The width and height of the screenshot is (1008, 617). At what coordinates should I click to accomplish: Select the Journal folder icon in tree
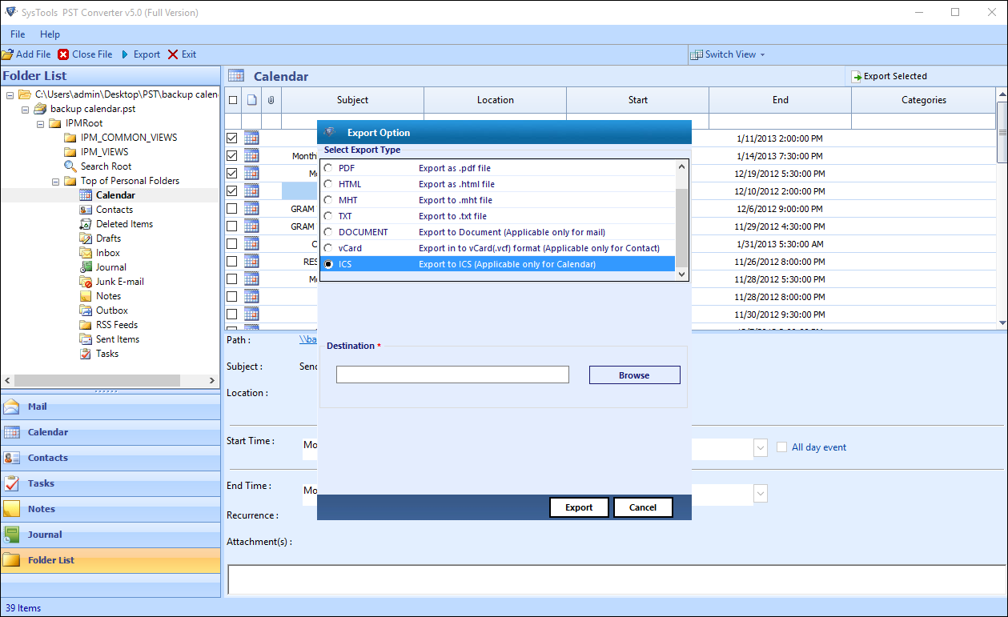[x=86, y=267]
